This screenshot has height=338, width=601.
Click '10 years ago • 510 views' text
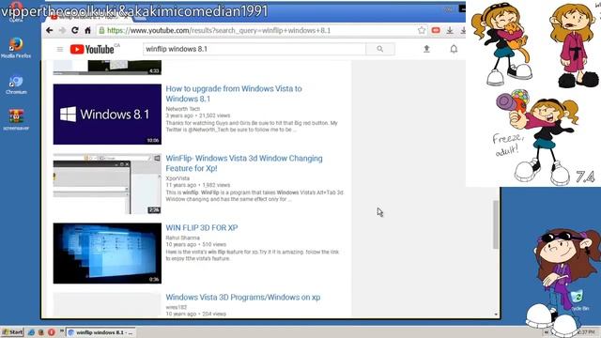(x=196, y=244)
